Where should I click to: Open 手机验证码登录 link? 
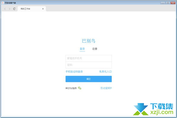tap(74, 72)
